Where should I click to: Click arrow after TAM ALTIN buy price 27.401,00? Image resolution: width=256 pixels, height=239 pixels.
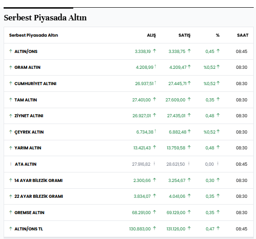[154, 99]
